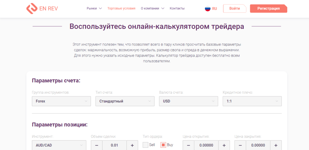Open Тип счета dropdown showing Стандартный
The image size is (309, 150).
pyautogui.click(x=125, y=101)
